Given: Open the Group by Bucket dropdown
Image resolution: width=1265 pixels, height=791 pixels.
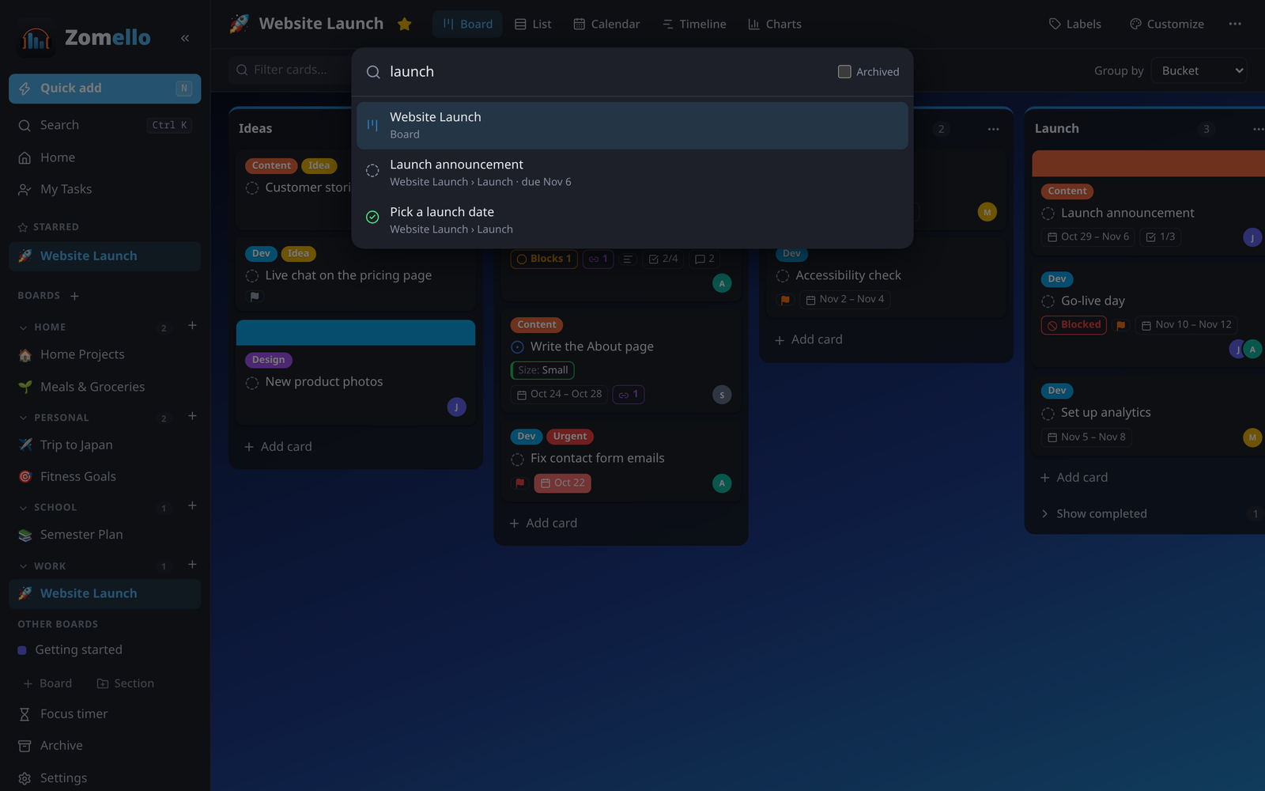Looking at the screenshot, I should (x=1199, y=70).
